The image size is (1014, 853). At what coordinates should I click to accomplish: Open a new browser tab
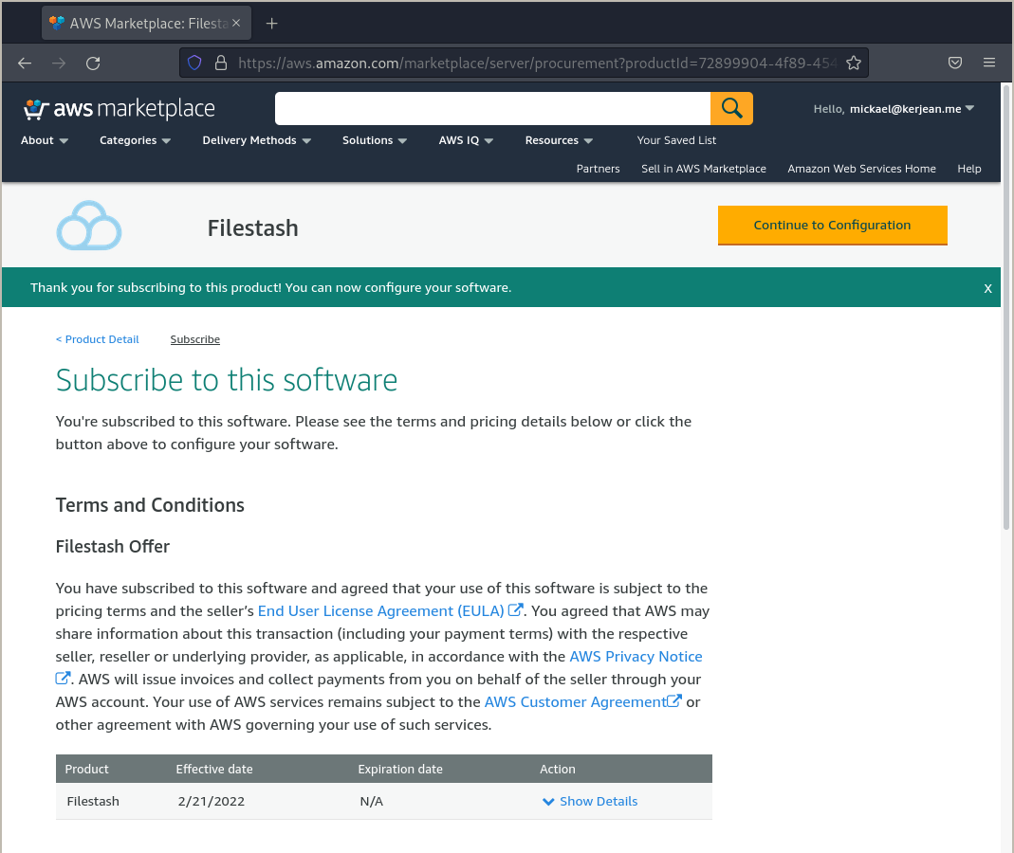271,24
